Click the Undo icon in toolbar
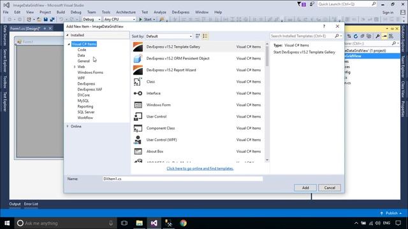 click(61, 19)
